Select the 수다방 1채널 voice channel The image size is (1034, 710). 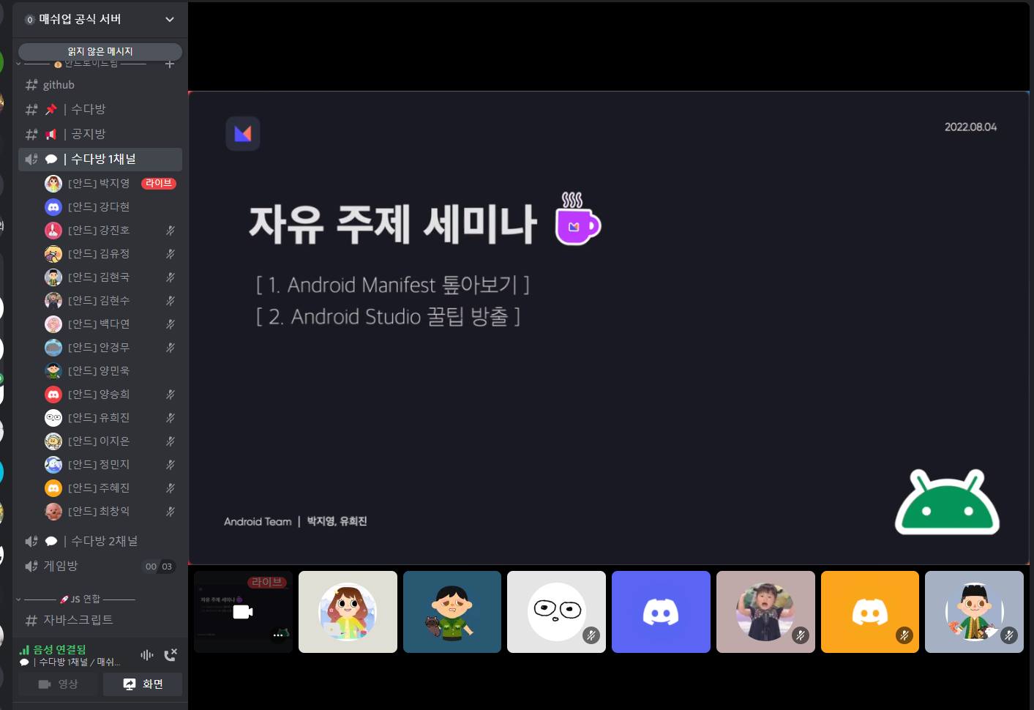tap(100, 159)
